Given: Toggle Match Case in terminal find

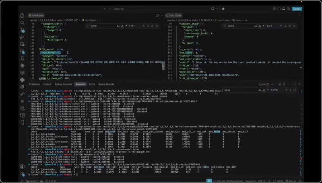Looking at the screenshot, I should 260,90.
